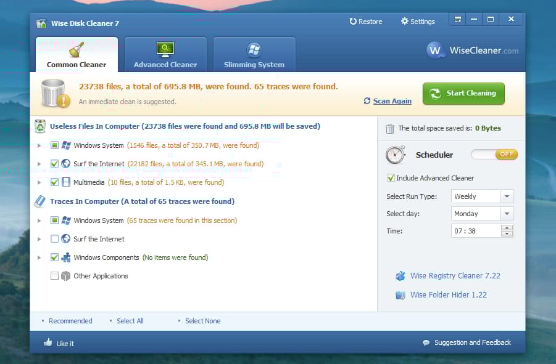Expand Windows System with 1546 files
556x364 pixels.
point(39,145)
